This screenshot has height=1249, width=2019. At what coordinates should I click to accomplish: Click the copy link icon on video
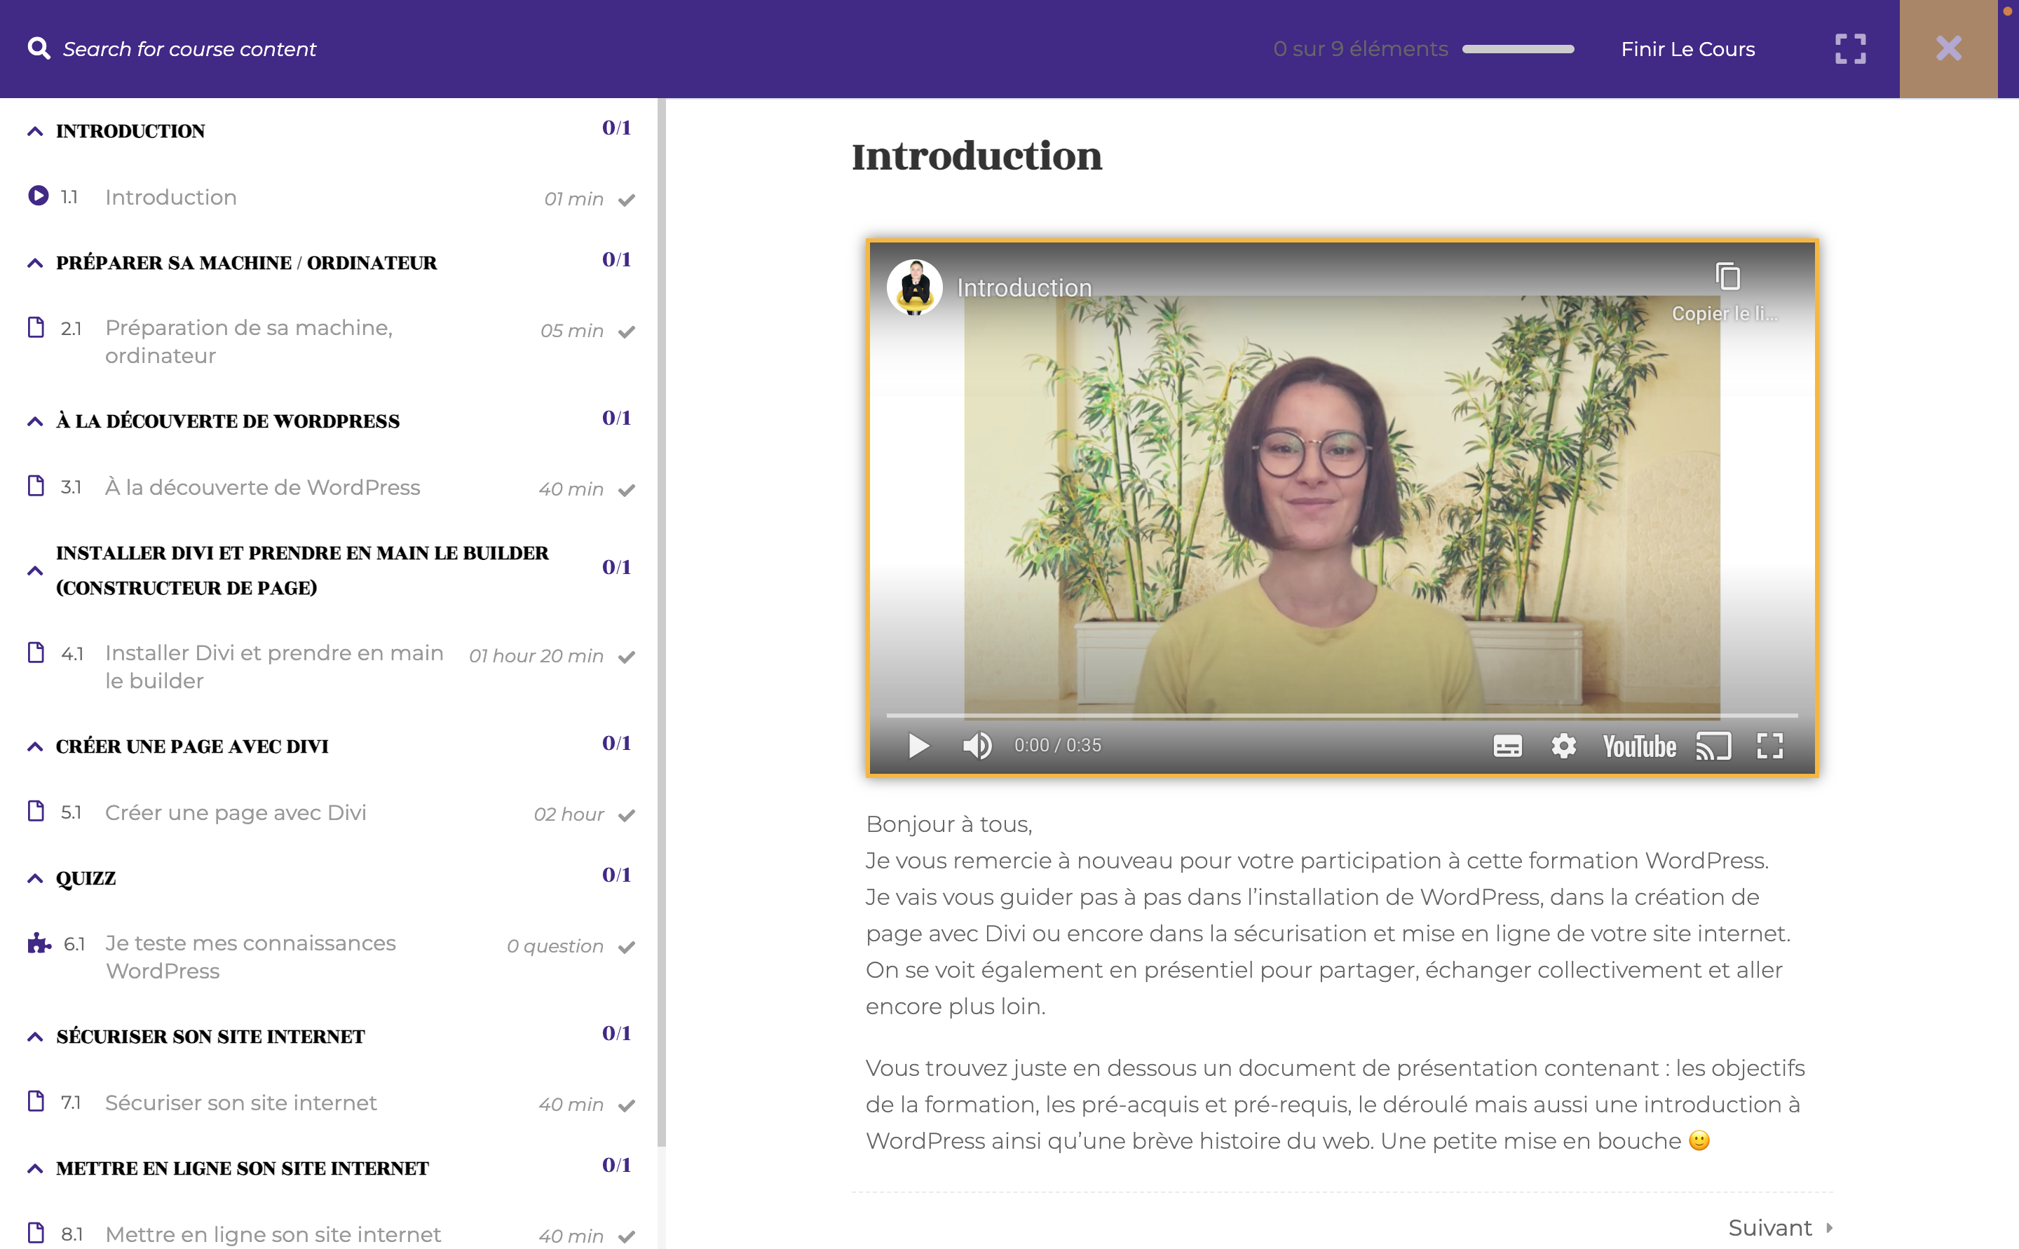coord(1727,278)
